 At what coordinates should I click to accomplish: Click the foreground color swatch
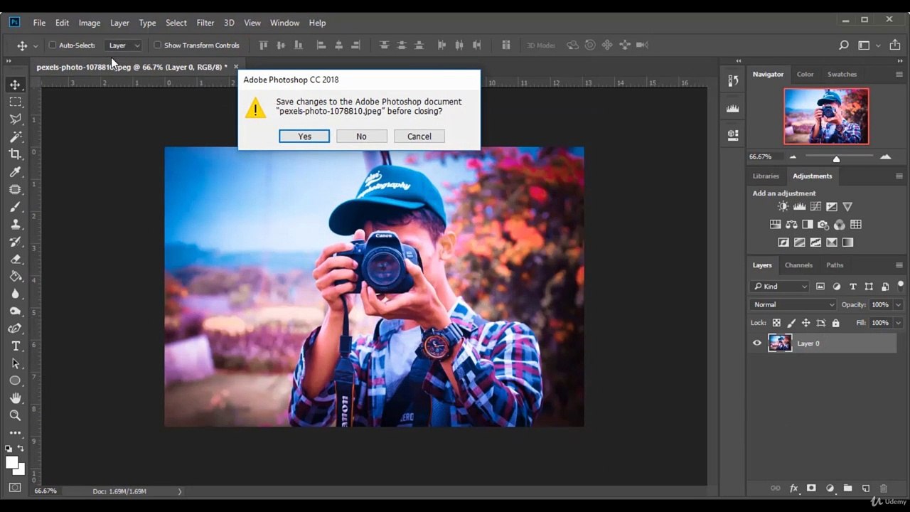click(11, 462)
